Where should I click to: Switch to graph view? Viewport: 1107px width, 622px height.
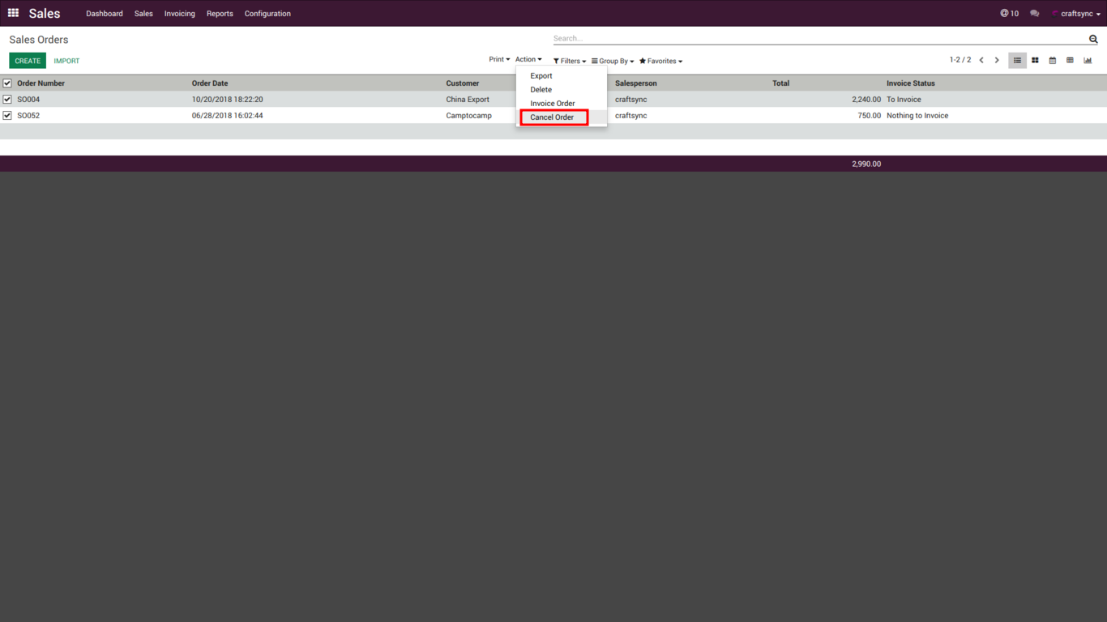tap(1088, 61)
